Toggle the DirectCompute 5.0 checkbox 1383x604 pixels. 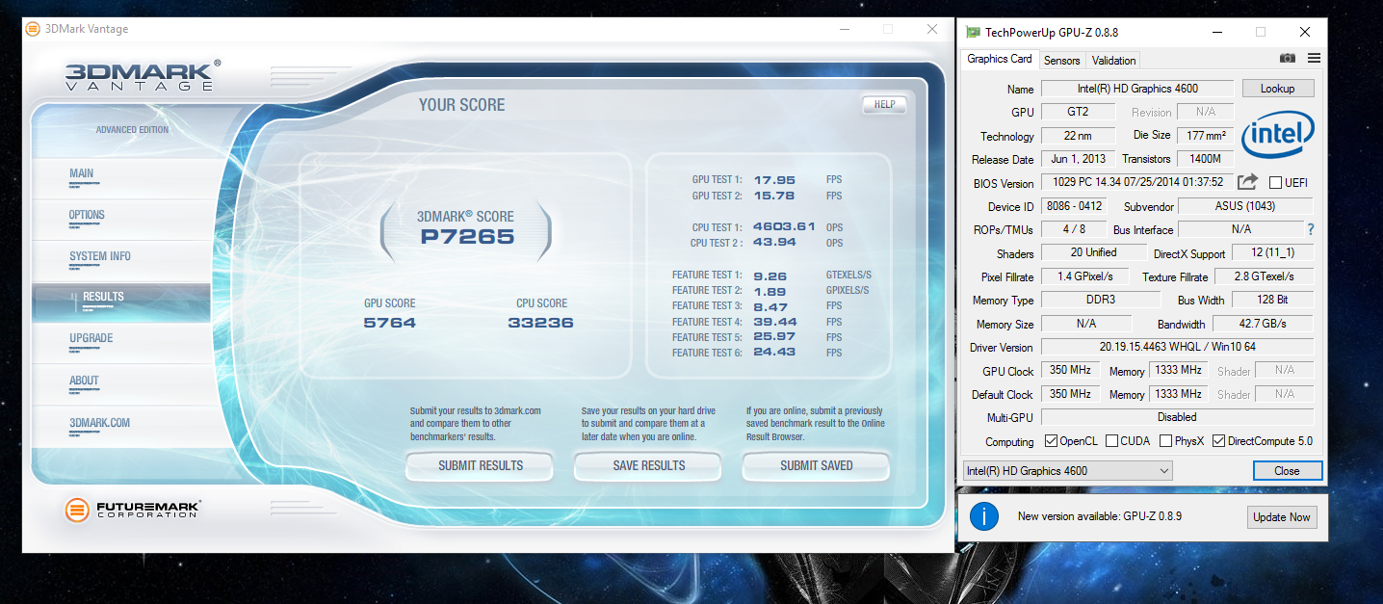[x=1219, y=441]
